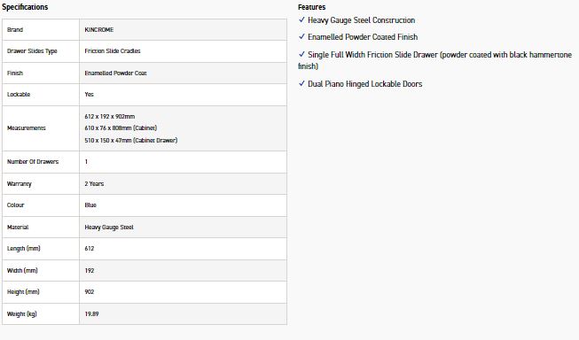Click the checkmark beside Single Full Width Friction Slide
The height and width of the screenshot is (340, 579).
(301, 54)
